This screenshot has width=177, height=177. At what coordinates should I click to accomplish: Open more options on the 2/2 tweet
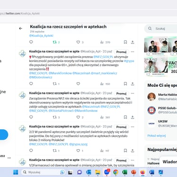pyautogui.click(x=133, y=127)
